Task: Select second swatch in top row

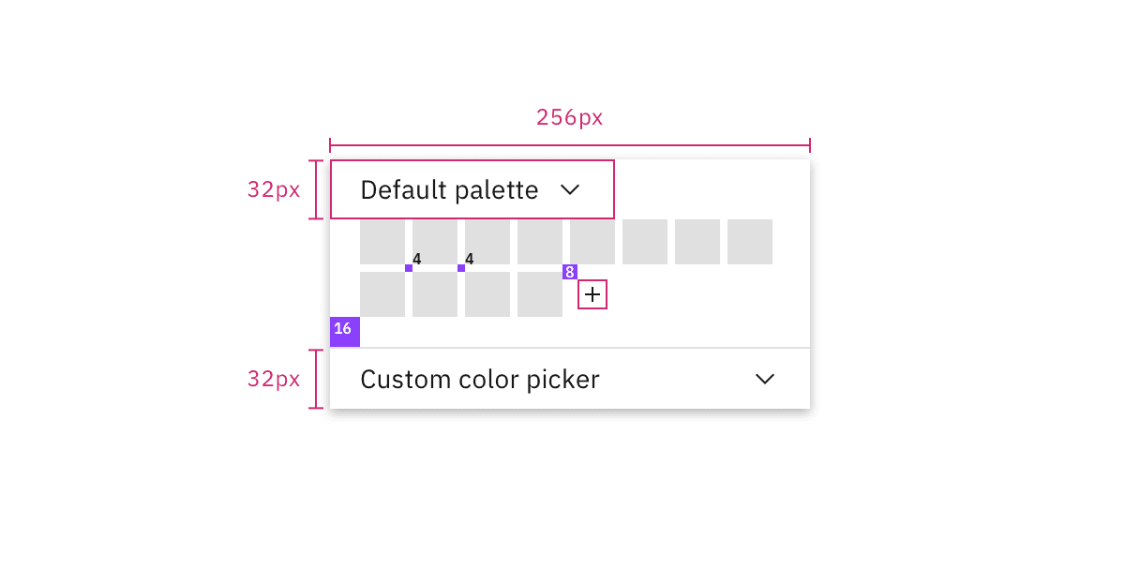Action: (x=435, y=242)
